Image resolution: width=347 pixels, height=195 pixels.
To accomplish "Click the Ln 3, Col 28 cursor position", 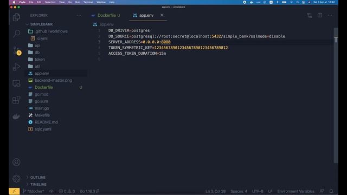I will pos(215,191).
